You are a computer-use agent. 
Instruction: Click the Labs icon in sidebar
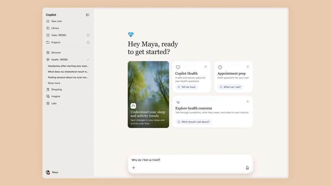point(48,103)
